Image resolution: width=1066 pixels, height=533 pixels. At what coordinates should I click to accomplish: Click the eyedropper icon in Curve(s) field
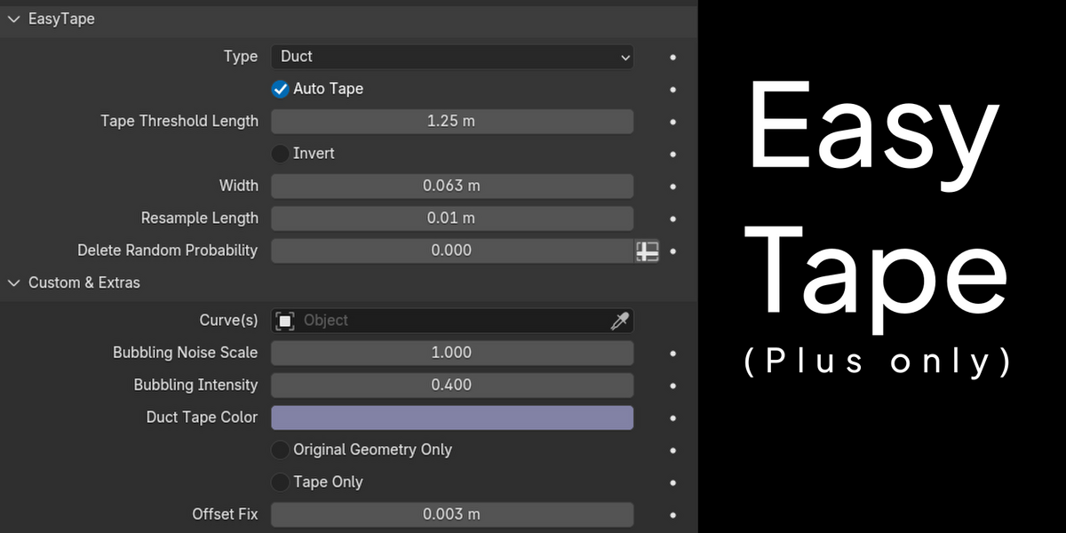coord(620,321)
